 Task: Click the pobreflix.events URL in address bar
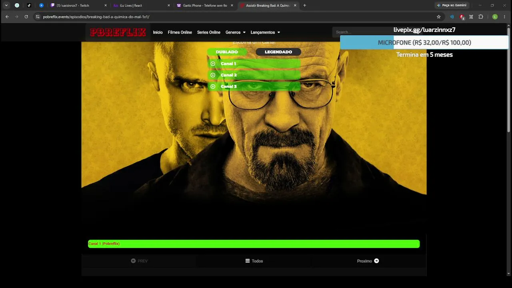tap(96, 17)
